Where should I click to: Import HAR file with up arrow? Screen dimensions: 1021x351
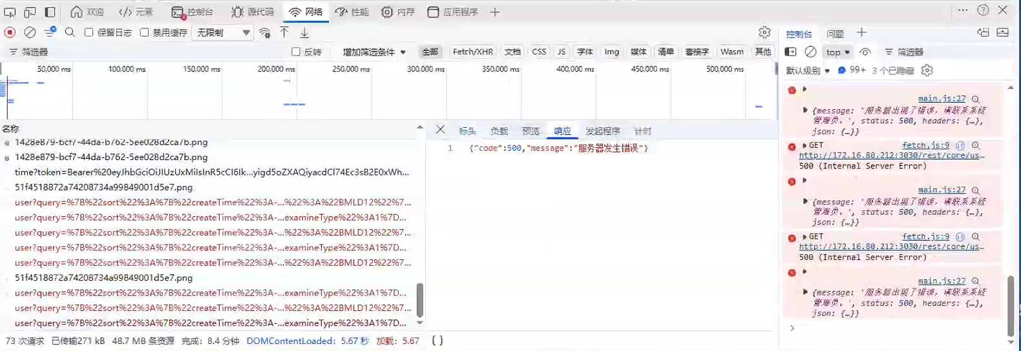click(x=284, y=32)
